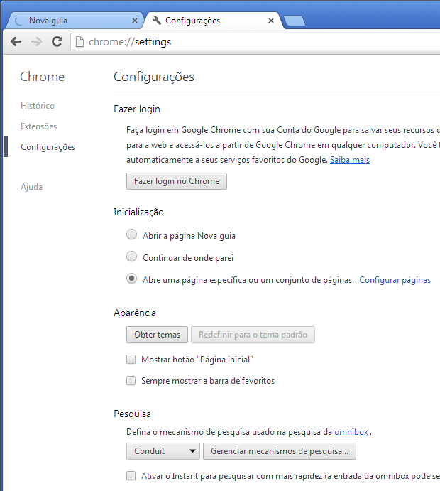Expand the Conduit search engine dropdown
This screenshot has width=440, height=491.
click(x=163, y=451)
